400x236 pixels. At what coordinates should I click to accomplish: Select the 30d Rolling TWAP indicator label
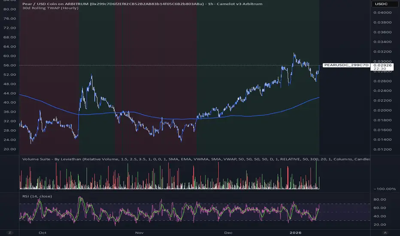point(50,8)
